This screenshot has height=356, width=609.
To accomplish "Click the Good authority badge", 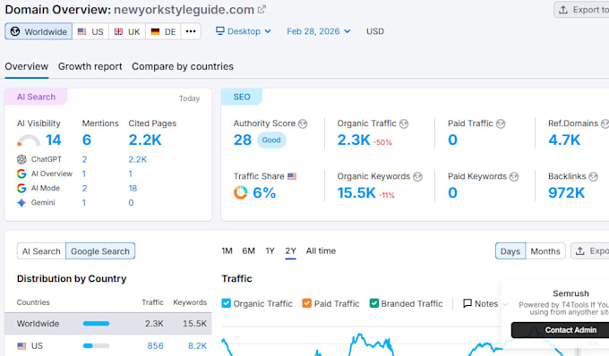I will point(271,140).
